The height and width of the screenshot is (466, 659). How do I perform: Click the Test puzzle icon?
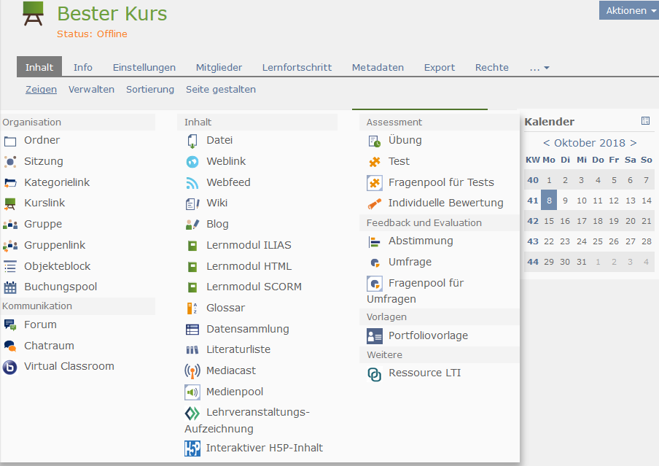click(x=375, y=162)
